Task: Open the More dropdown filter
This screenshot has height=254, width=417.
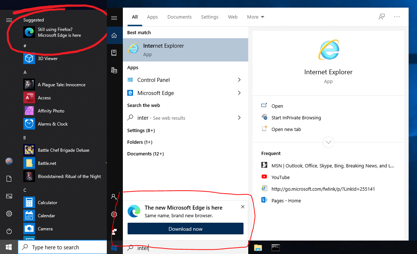Action: 256,17
